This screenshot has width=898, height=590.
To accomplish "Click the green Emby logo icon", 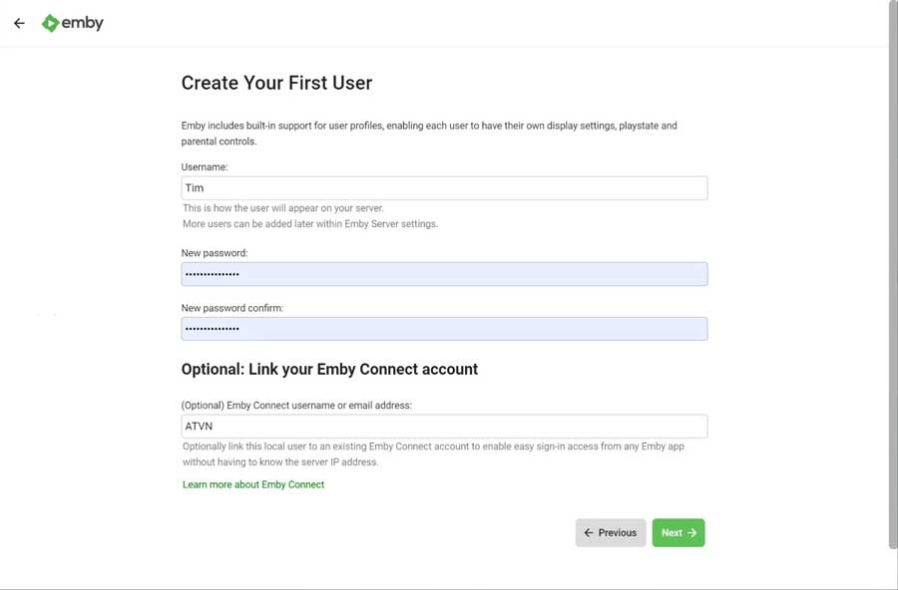I will click(x=51, y=23).
